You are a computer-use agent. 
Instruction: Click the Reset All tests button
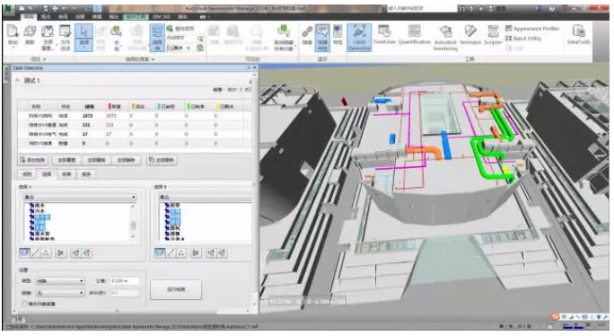[x=66, y=160]
